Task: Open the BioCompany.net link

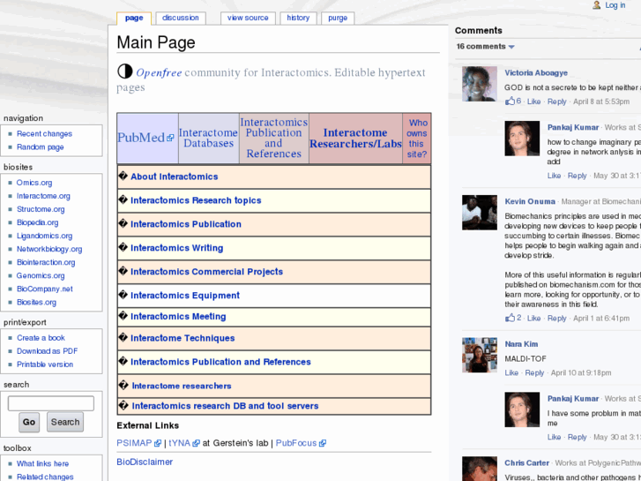Action: [45, 289]
